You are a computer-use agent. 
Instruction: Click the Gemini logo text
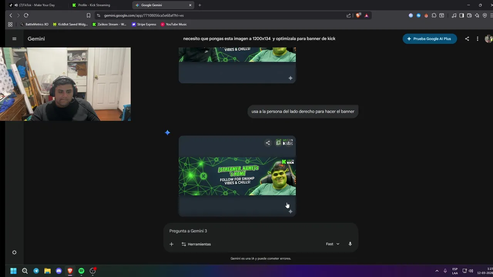point(36,39)
